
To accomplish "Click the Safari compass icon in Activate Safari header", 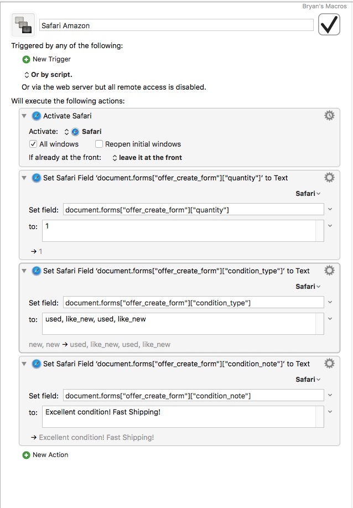I will pyautogui.click(x=37, y=116).
